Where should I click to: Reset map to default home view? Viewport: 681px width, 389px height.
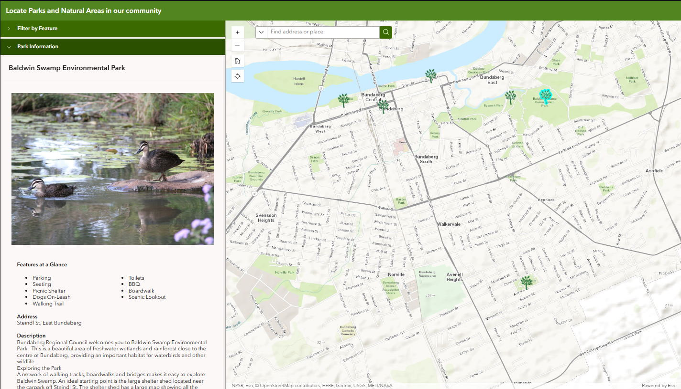(x=237, y=61)
